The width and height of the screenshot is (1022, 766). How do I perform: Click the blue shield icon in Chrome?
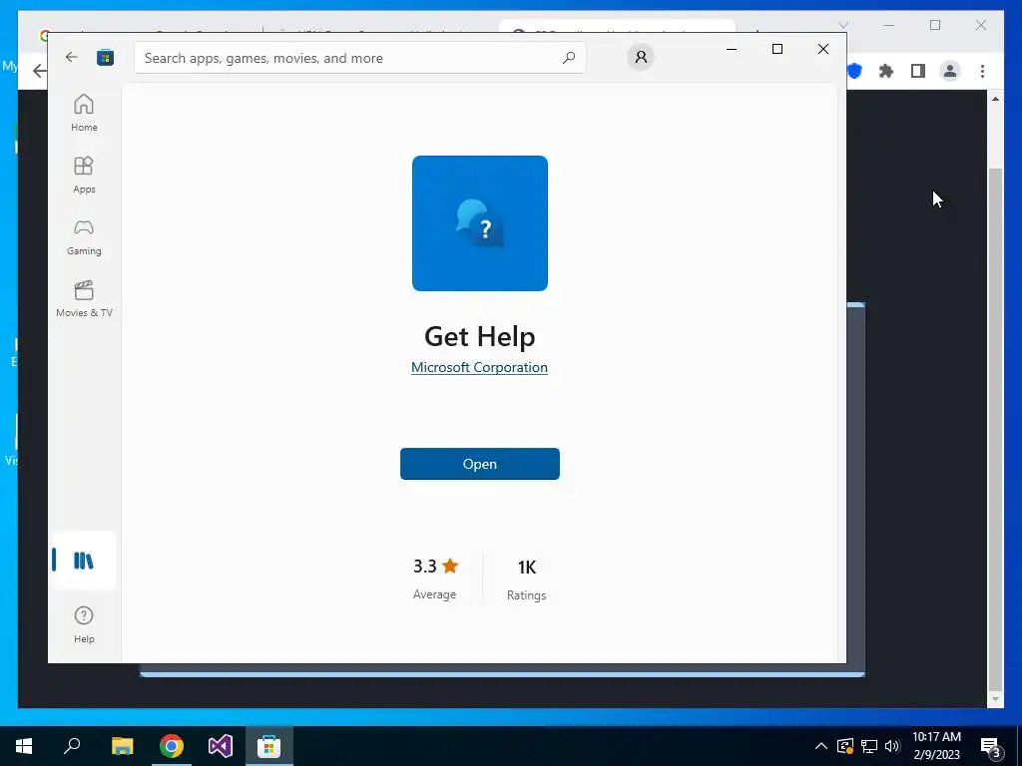(x=854, y=71)
